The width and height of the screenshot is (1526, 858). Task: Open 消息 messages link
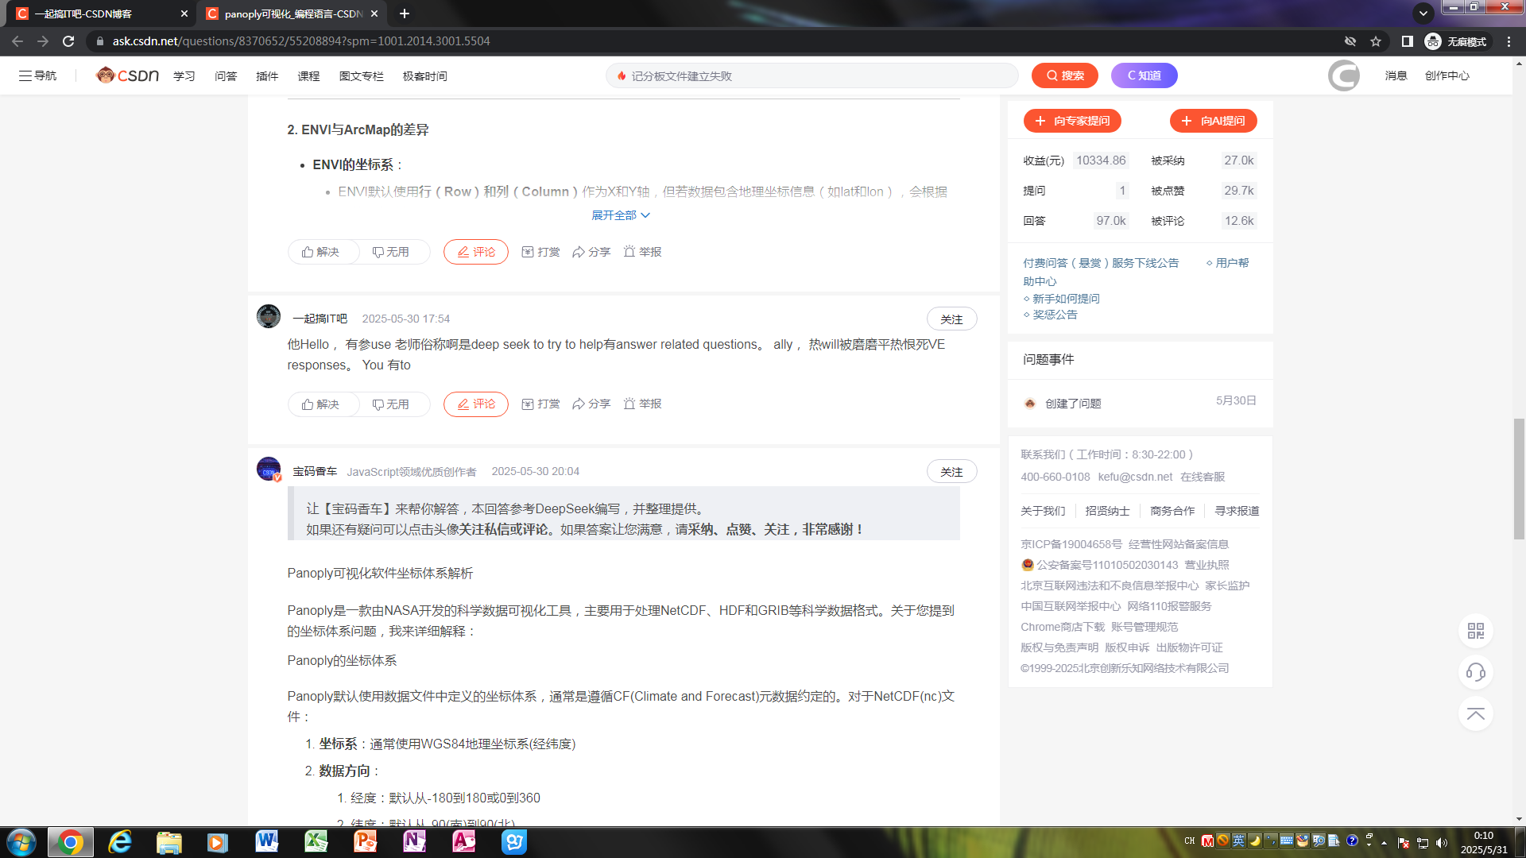click(1396, 76)
